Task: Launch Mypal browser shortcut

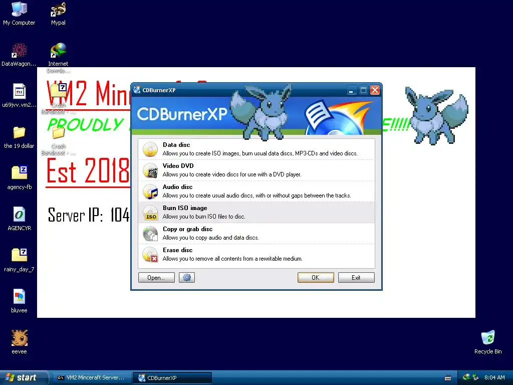Action: click(58, 9)
